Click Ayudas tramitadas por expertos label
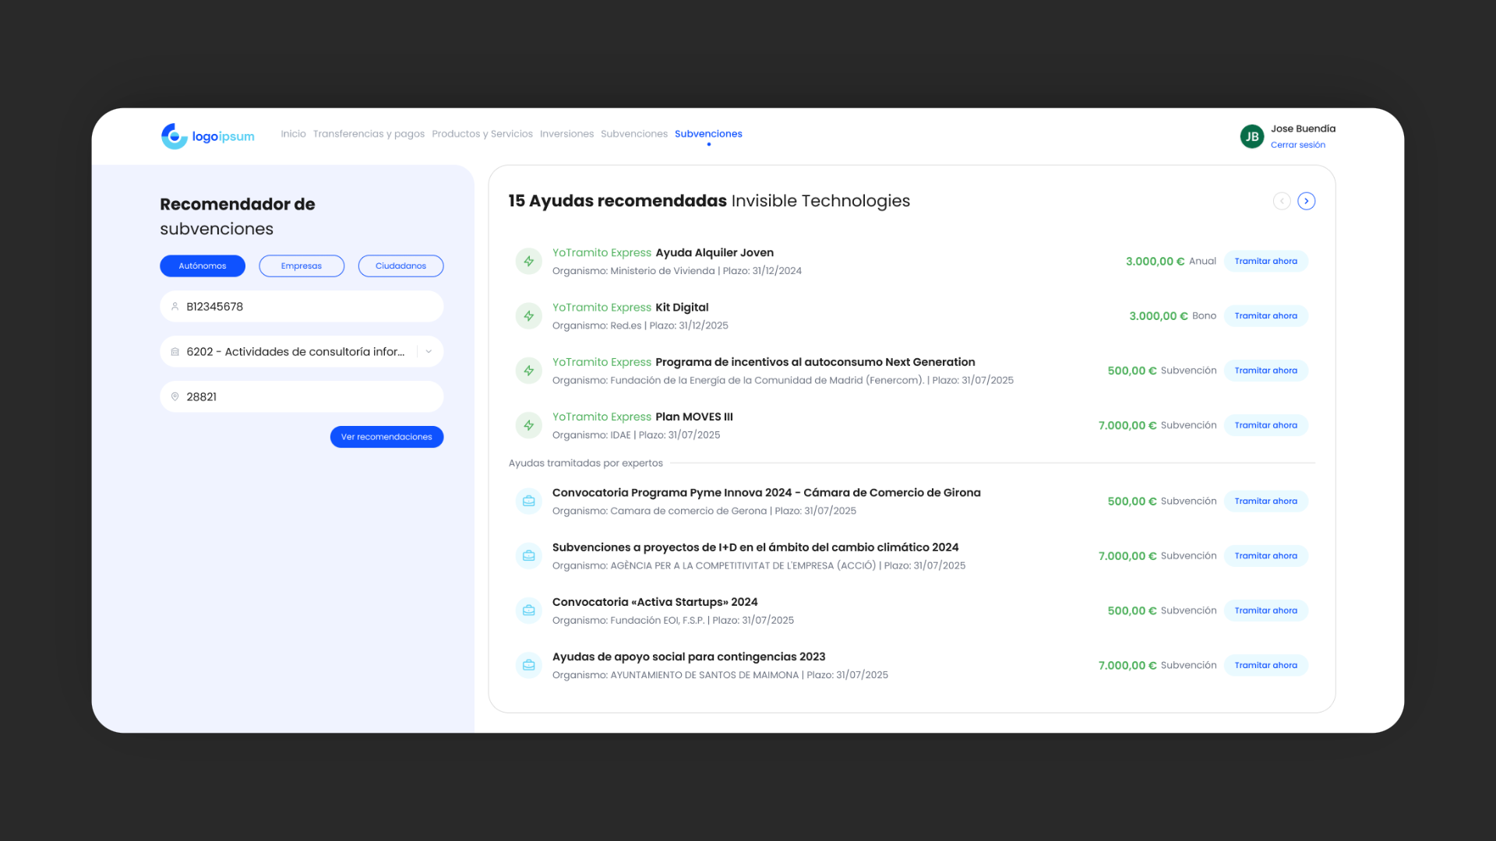1496x841 pixels. 585,463
